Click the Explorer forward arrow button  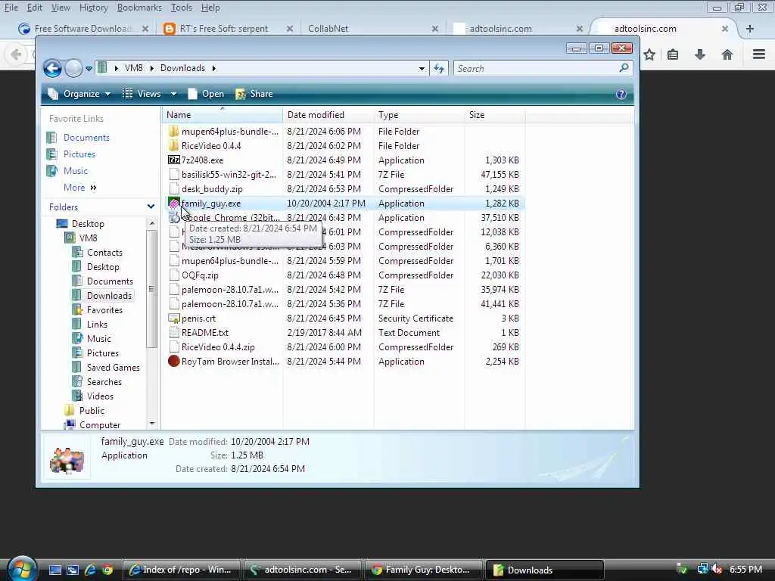coord(73,68)
